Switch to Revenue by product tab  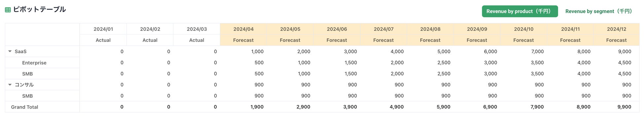pyautogui.click(x=520, y=11)
